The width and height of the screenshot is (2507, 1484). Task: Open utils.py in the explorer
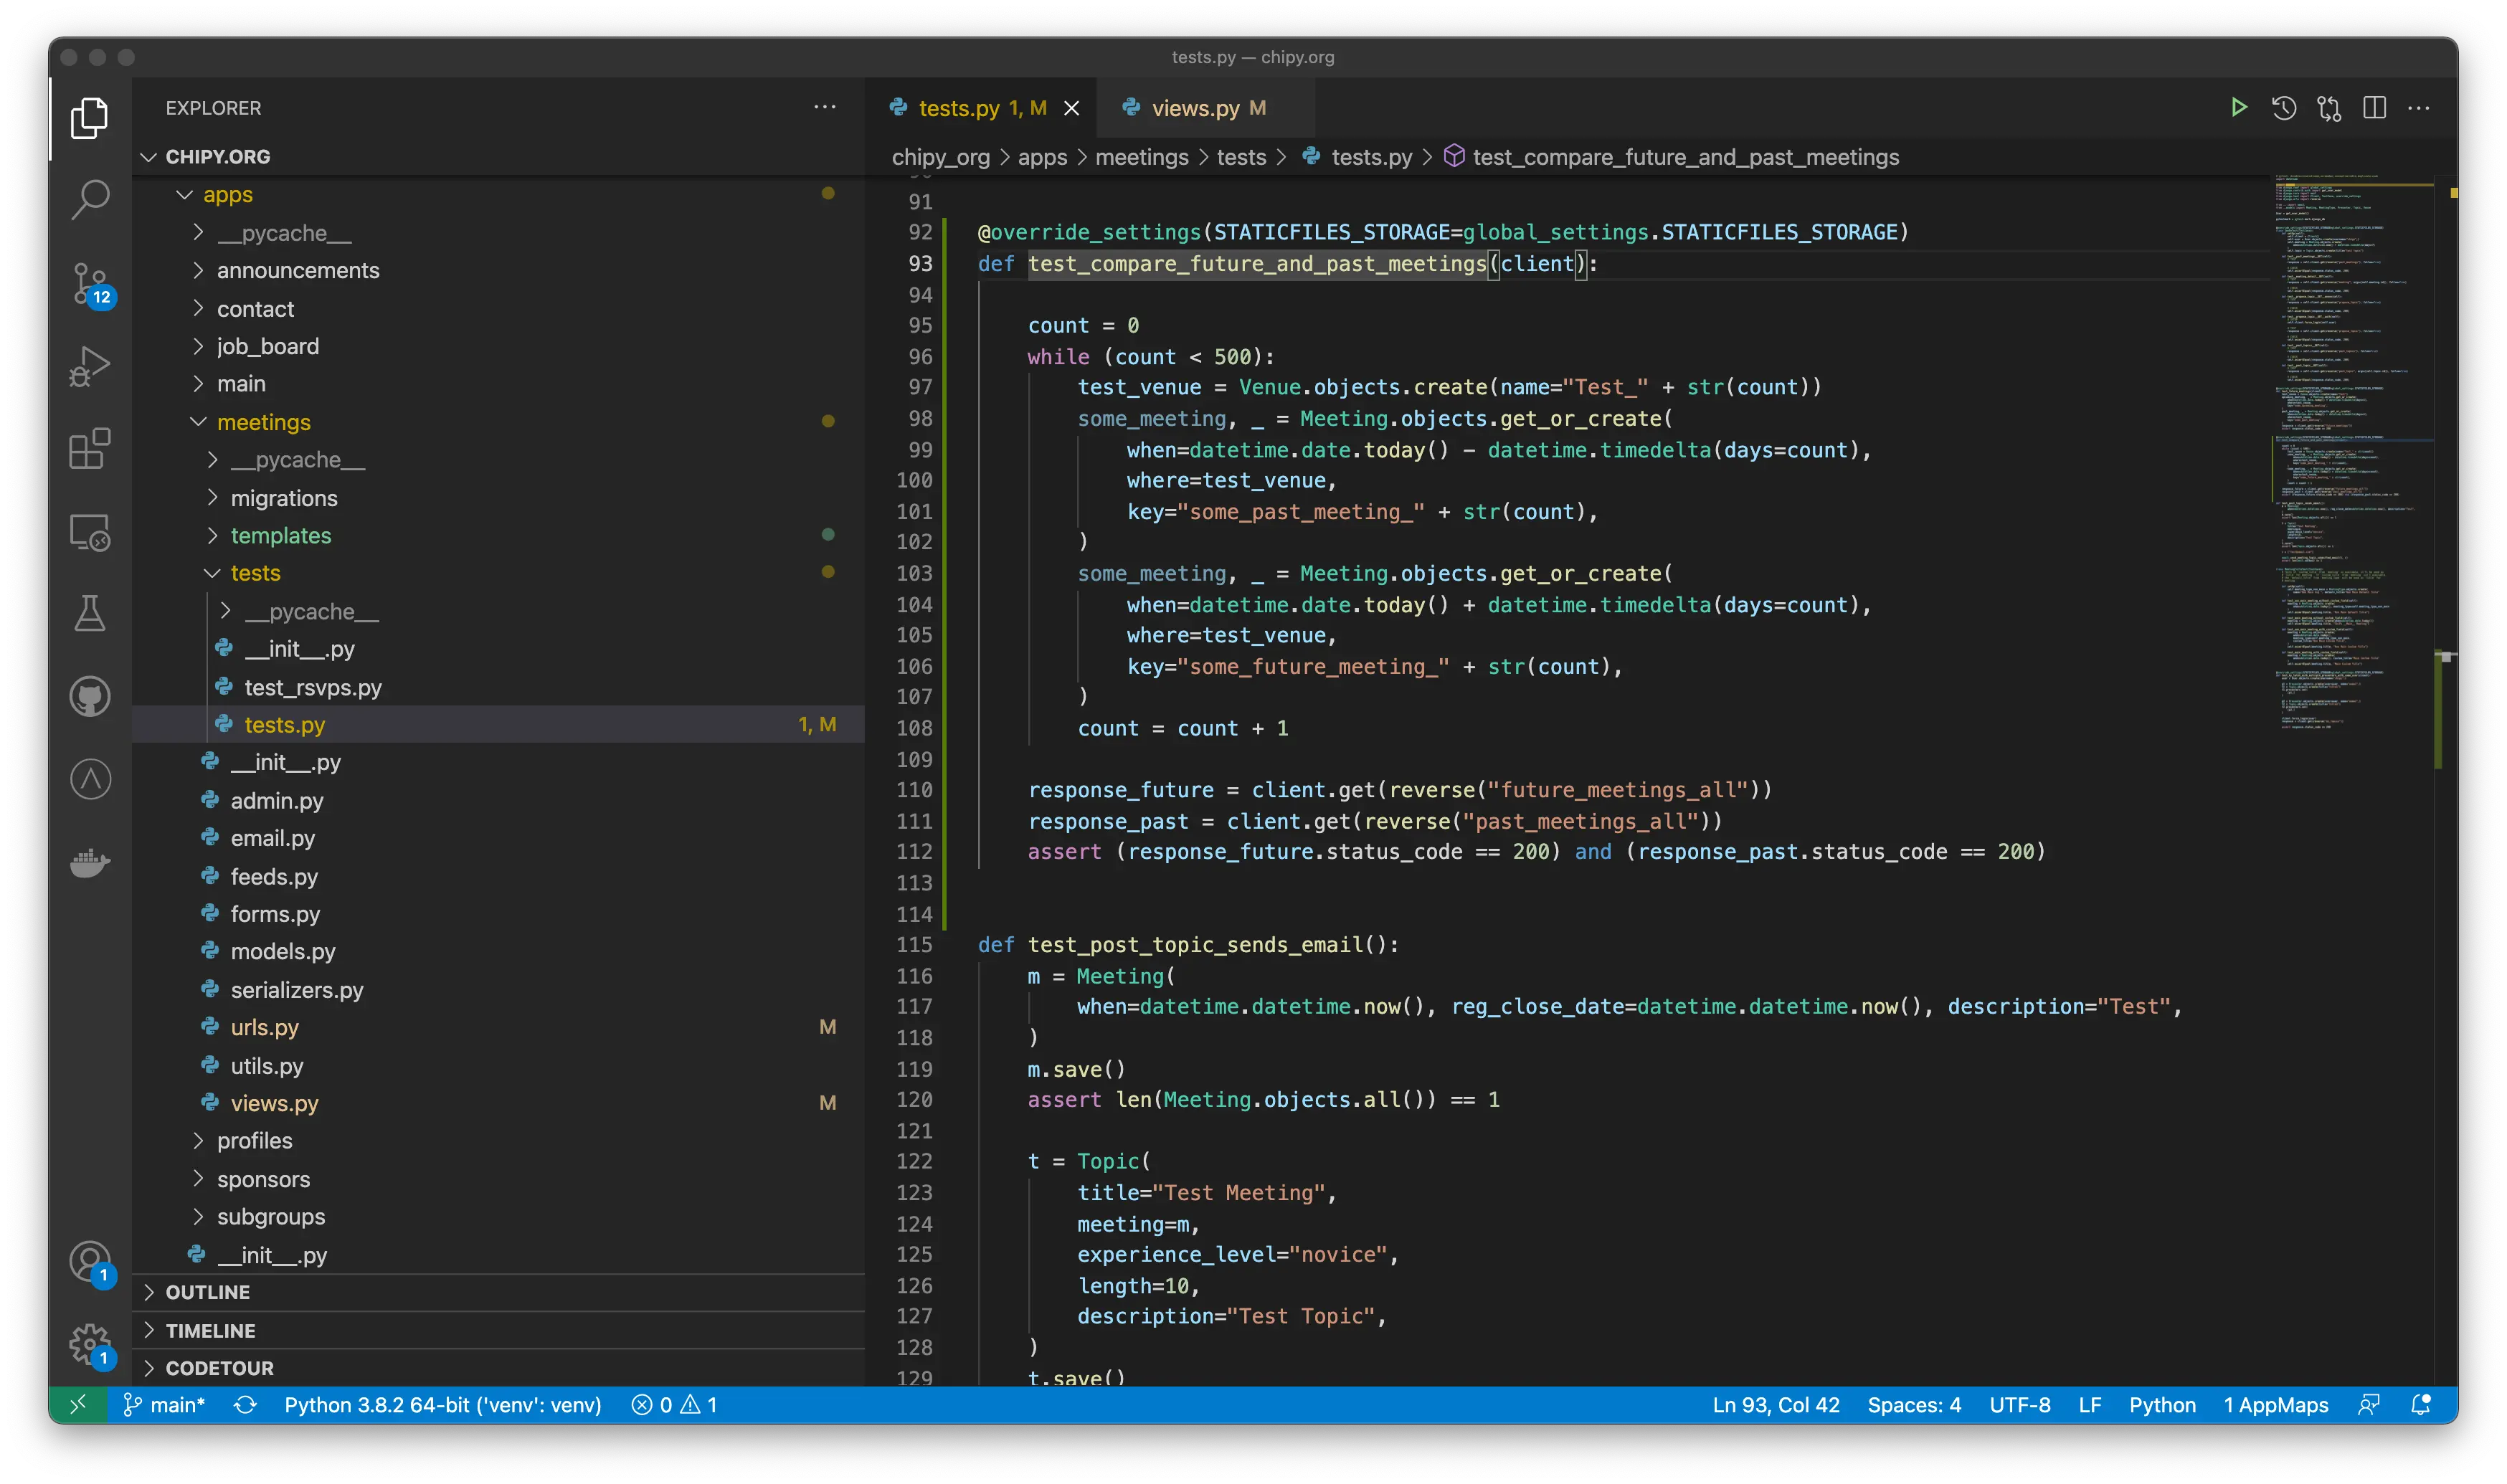pyautogui.click(x=498, y=1065)
